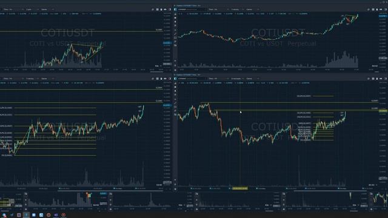Click the leftmost header icon on bottom-left chart's right side

153,79
